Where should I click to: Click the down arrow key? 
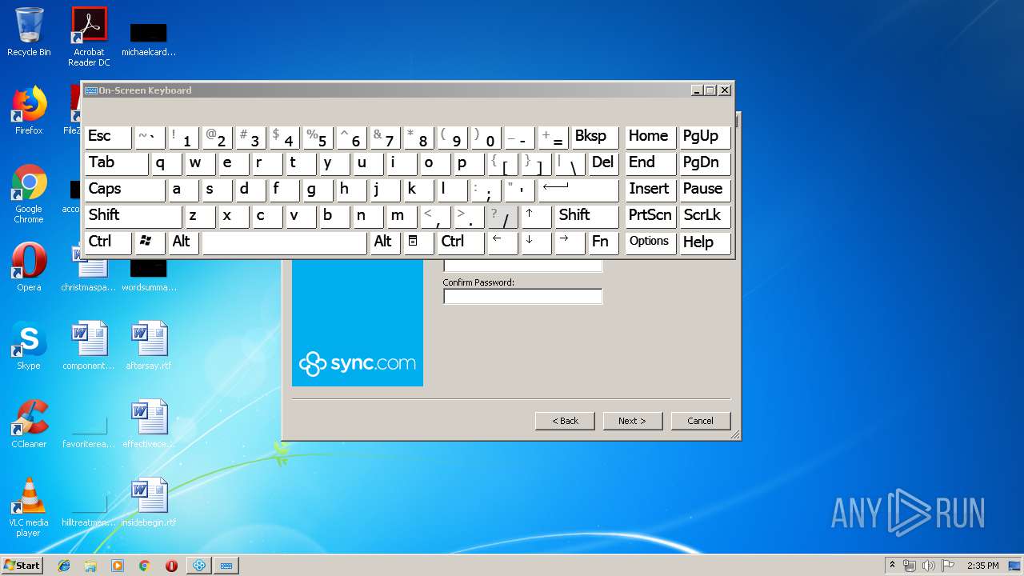[x=536, y=242]
